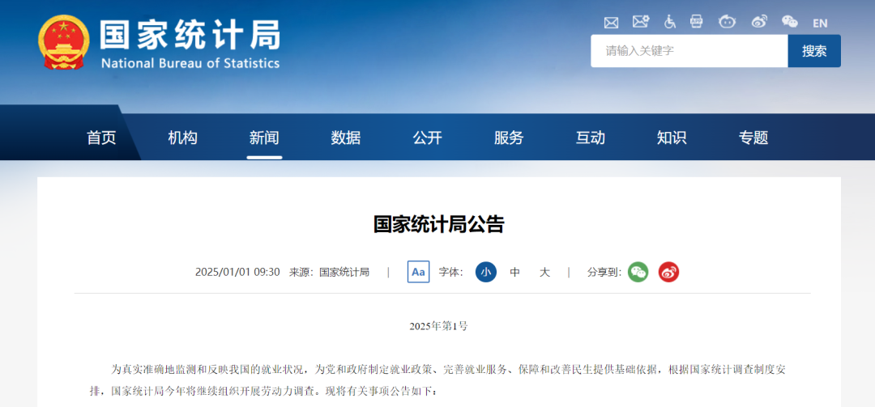The width and height of the screenshot is (875, 407).
Task: Open the mail settings envelope-with-gear icon
Action: [641, 22]
